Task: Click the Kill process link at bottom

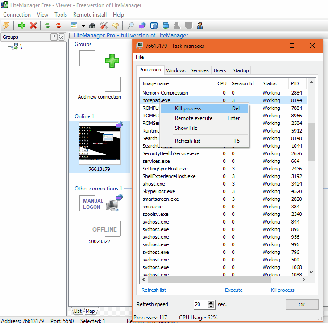Action: pyautogui.click(x=282, y=290)
